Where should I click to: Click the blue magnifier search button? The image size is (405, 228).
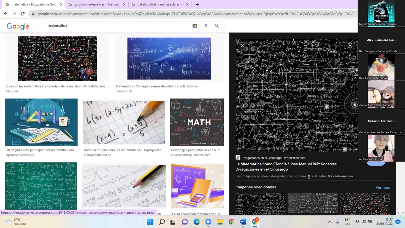point(217,26)
